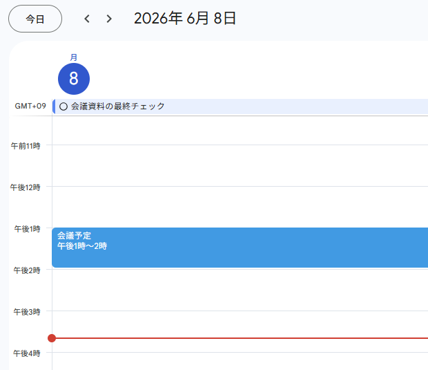Go to next day with right chevron
The width and height of the screenshot is (428, 370).
pyautogui.click(x=109, y=19)
